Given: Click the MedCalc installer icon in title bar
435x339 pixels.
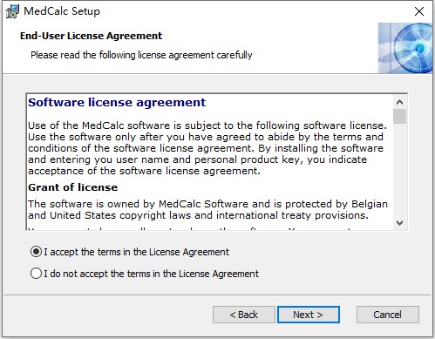Looking at the screenshot, I should [x=12, y=11].
